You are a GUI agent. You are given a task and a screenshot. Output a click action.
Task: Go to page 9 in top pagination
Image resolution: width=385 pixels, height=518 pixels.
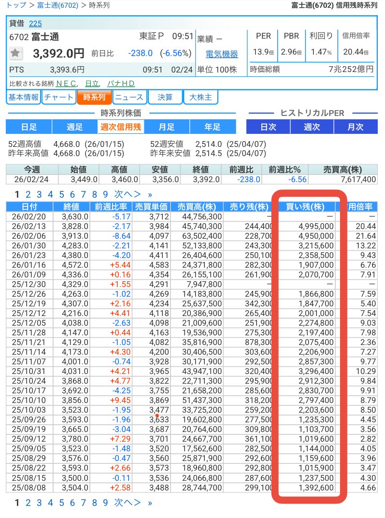tap(105, 195)
